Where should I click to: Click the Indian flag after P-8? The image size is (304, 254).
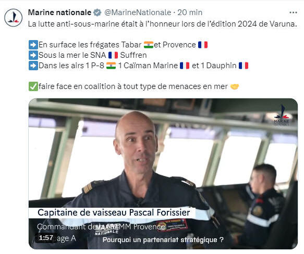point(111,66)
